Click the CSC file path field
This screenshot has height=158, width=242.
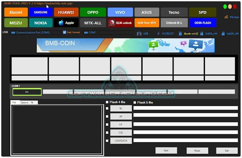(x=186, y=132)
